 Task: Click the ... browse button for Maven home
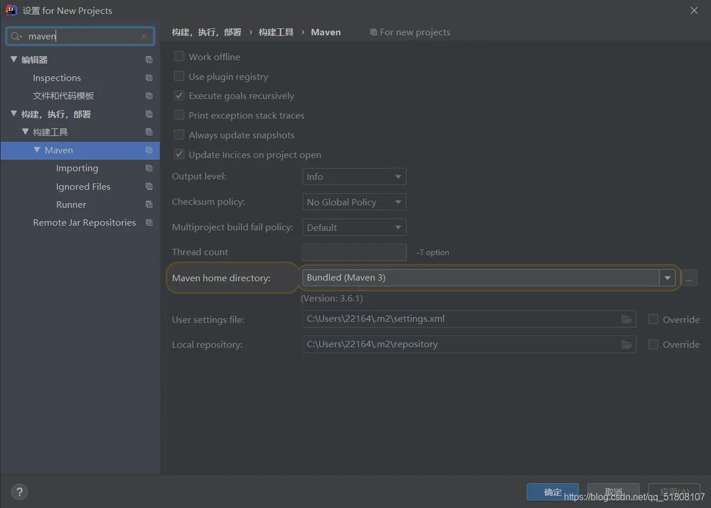point(688,278)
